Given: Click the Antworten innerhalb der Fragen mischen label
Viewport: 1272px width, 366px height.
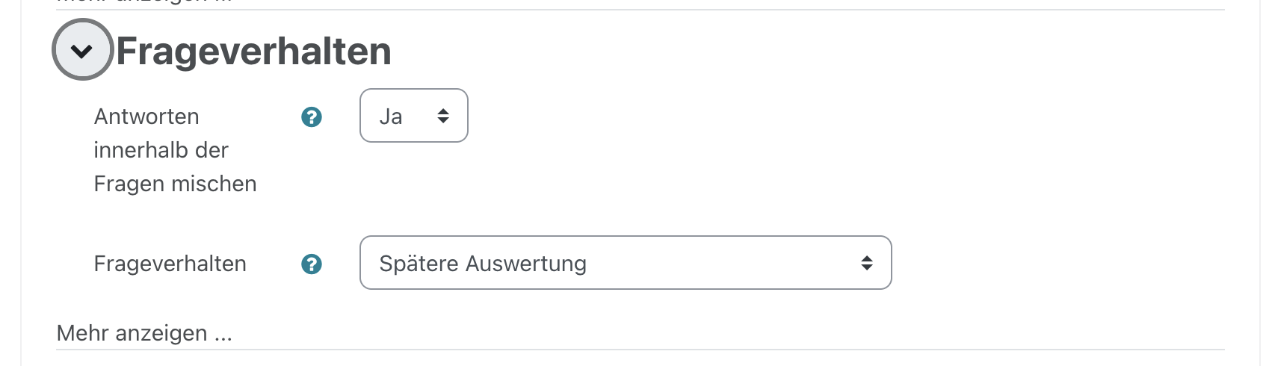Looking at the screenshot, I should (175, 150).
